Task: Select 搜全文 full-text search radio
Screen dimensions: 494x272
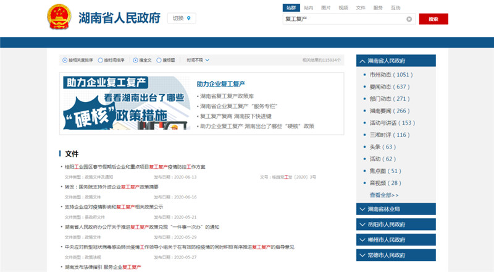Action: (x=135, y=60)
